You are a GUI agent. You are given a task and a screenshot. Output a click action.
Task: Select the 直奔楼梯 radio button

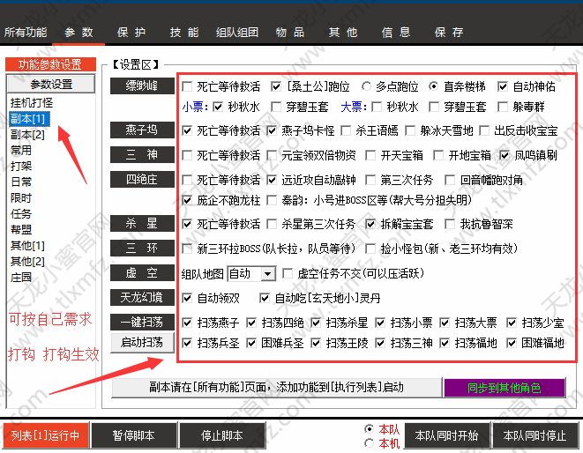(433, 86)
